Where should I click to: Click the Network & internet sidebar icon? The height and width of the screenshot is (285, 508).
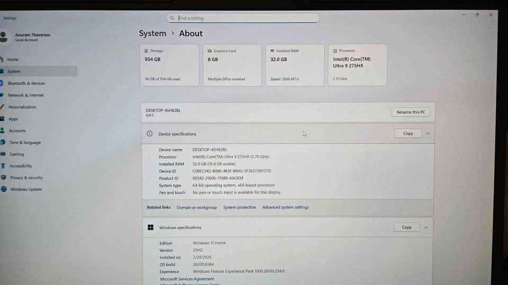pos(2,95)
